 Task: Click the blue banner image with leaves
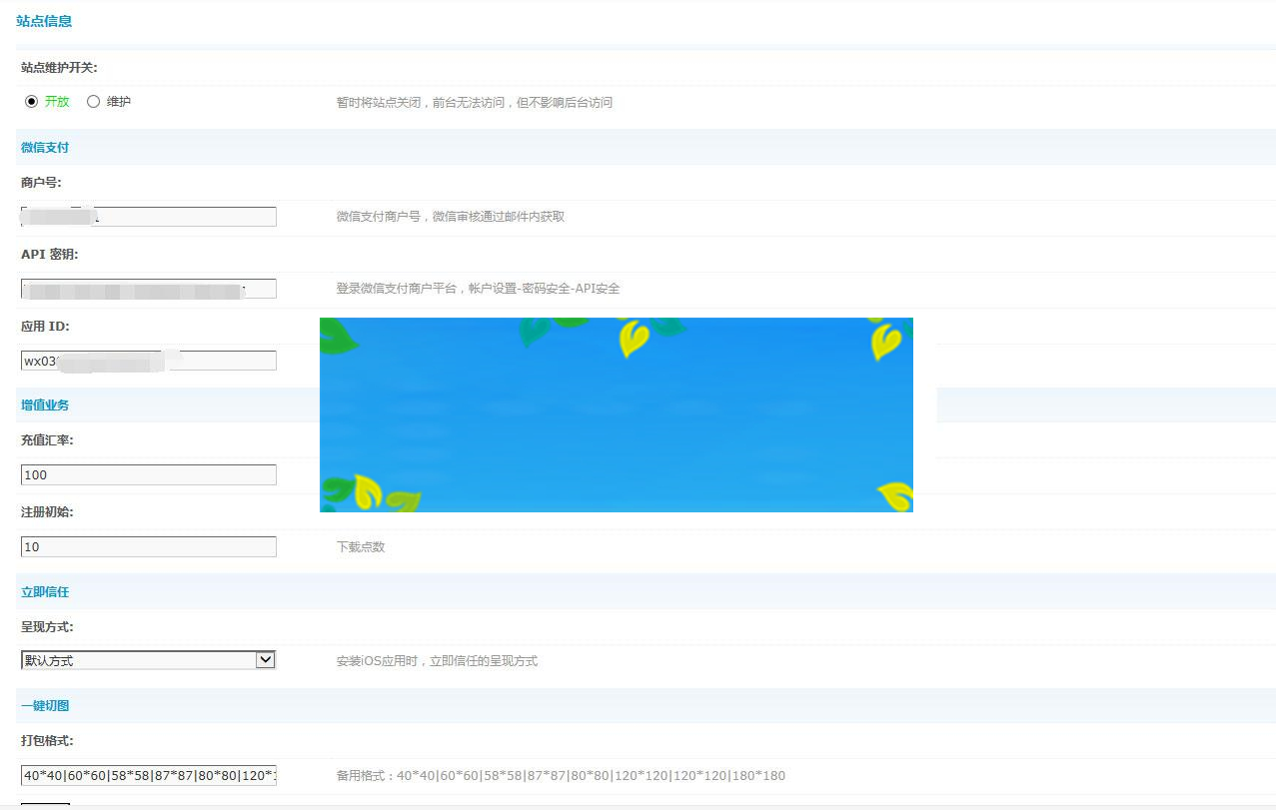pos(616,413)
